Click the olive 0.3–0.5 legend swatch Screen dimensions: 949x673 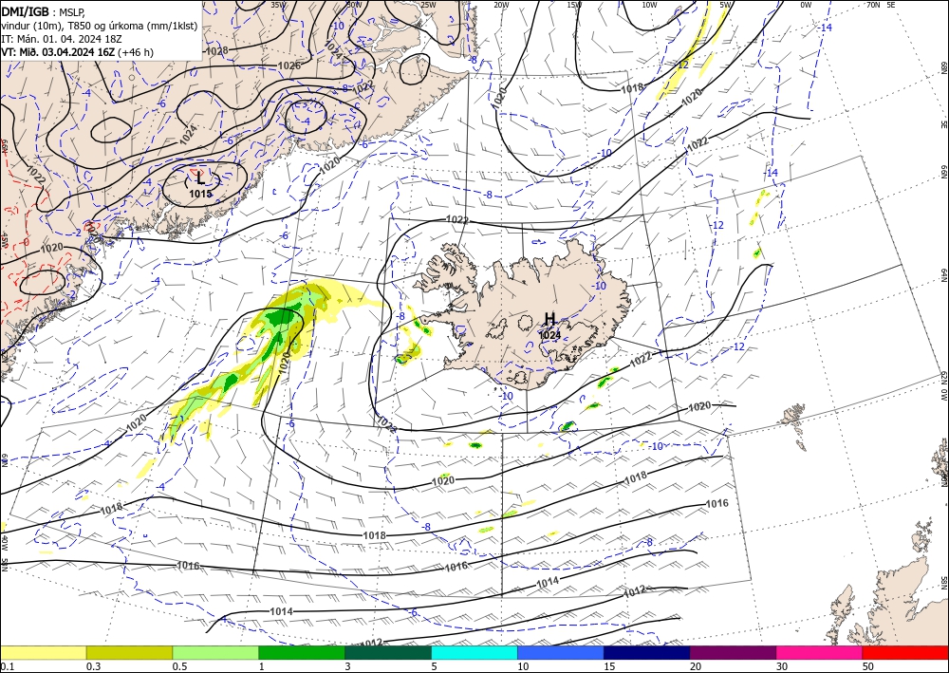(x=129, y=652)
